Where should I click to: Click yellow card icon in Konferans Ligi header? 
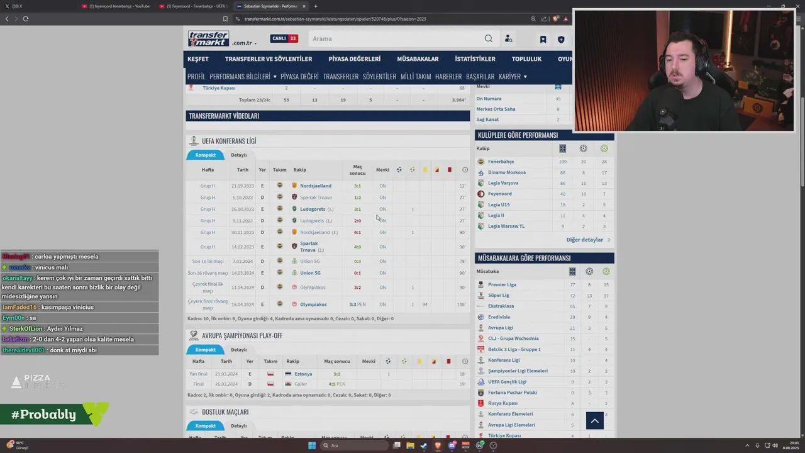coord(425,170)
